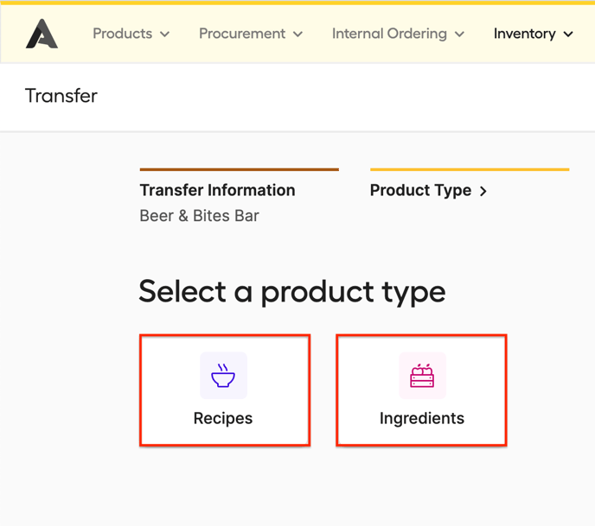
Task: Expand the Inventory chevron arrow
Action: click(568, 34)
